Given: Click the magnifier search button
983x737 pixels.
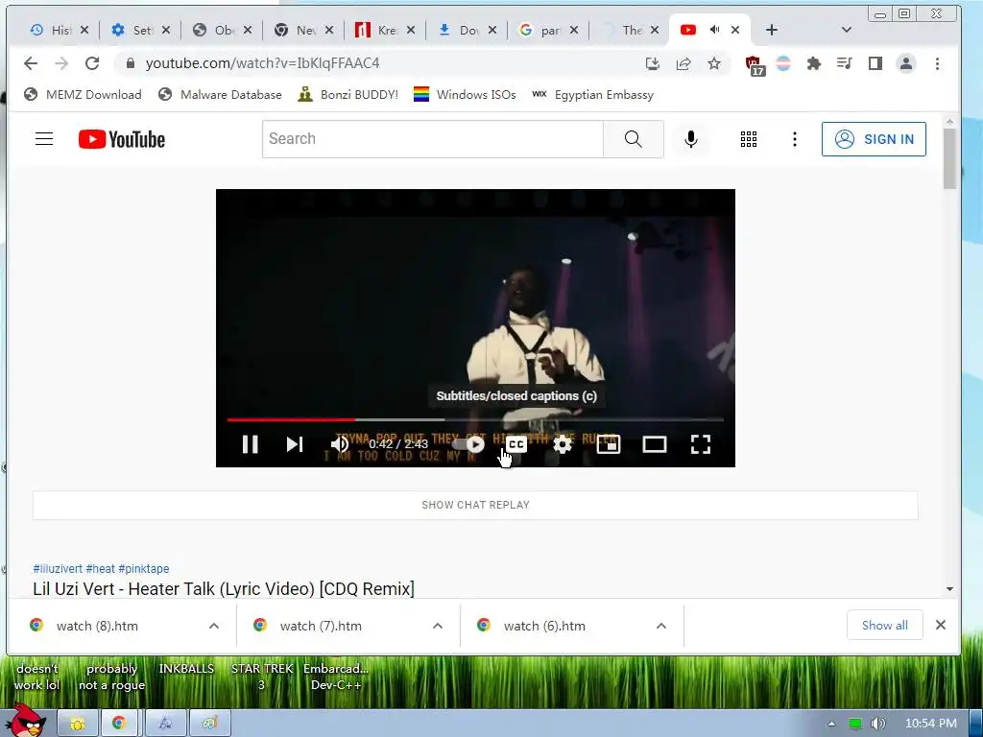Looking at the screenshot, I should click(634, 139).
